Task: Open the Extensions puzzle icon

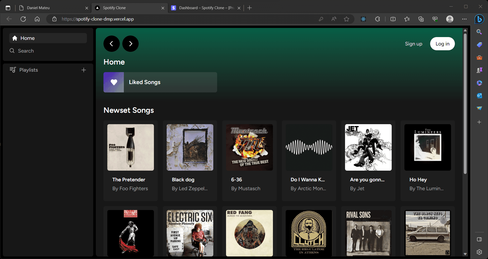Action: (377, 19)
